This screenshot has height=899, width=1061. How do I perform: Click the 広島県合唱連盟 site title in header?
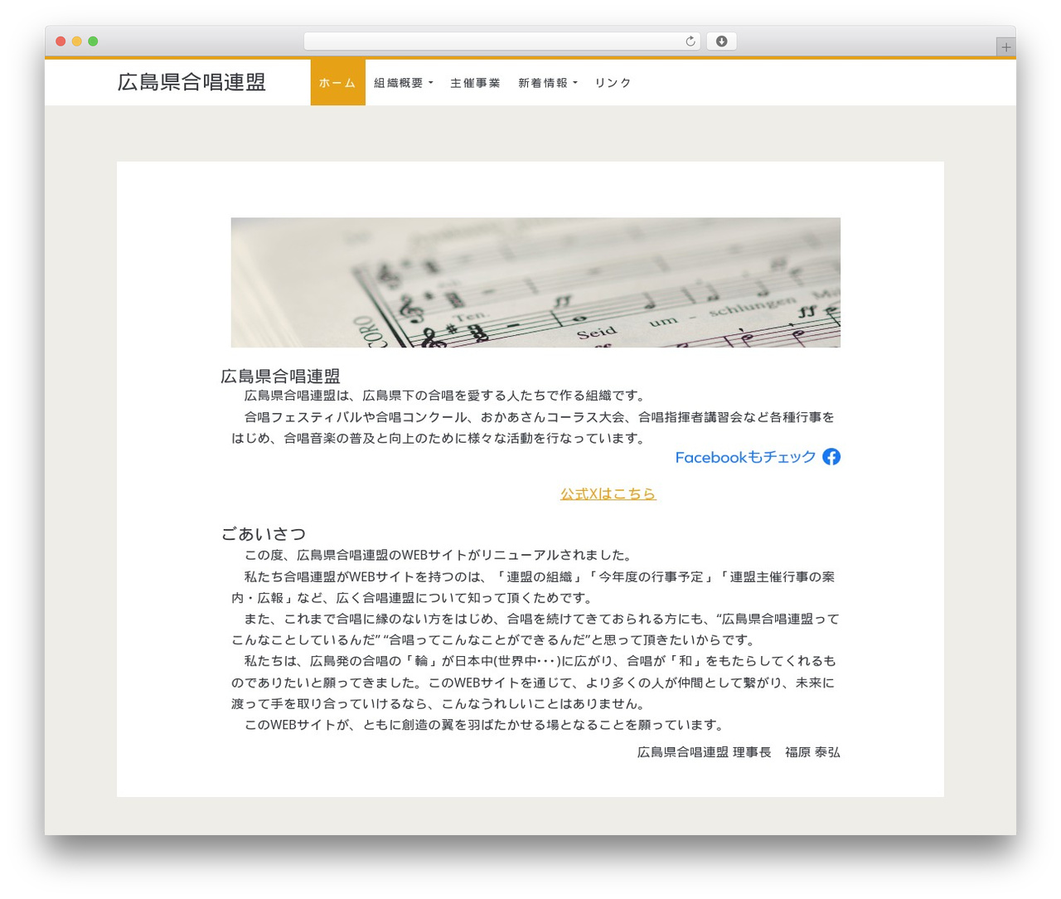pos(191,82)
